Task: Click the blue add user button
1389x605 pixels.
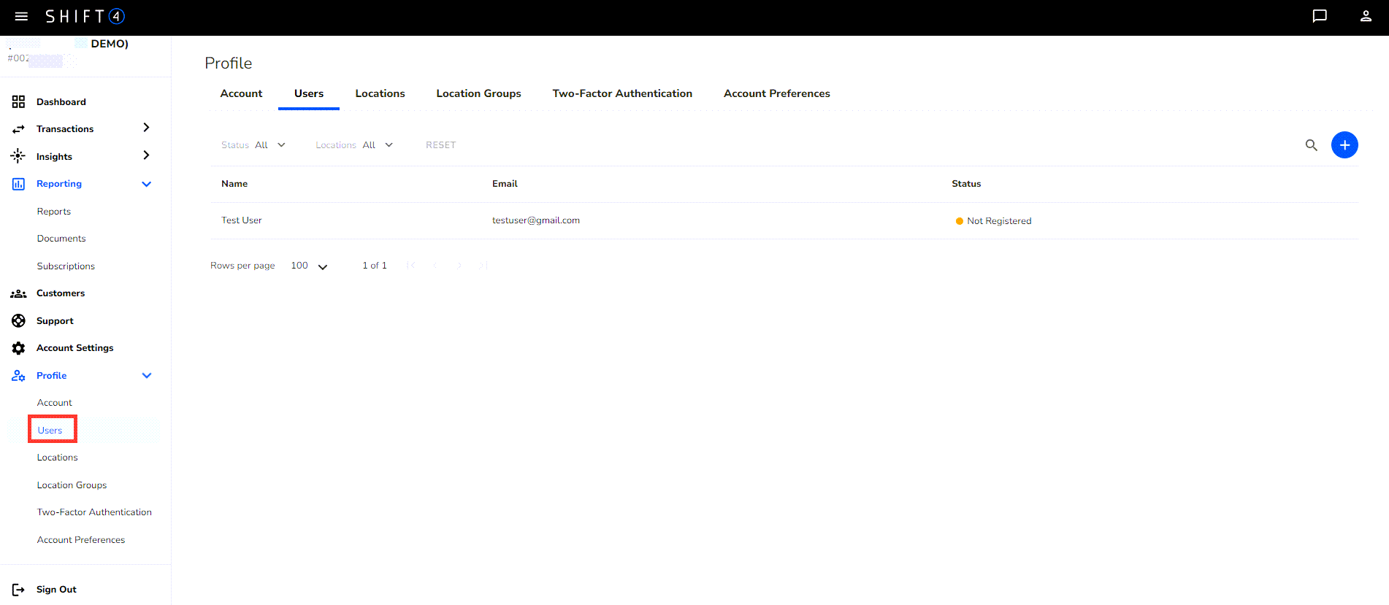Action: 1344,145
